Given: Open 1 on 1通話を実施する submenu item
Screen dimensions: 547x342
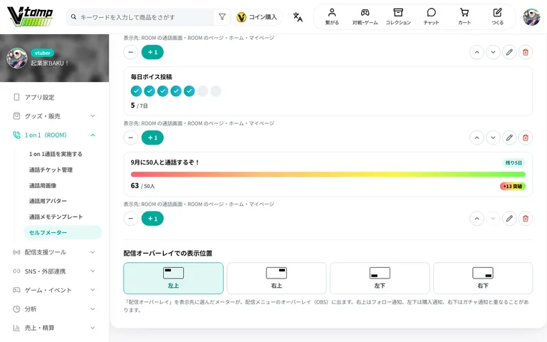Looking at the screenshot, I should pyautogui.click(x=56, y=154).
